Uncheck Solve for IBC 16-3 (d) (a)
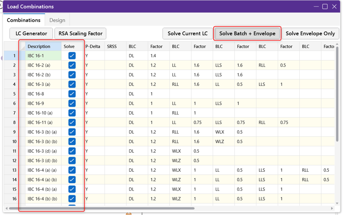The height and width of the screenshot is (215, 343). click(x=72, y=151)
